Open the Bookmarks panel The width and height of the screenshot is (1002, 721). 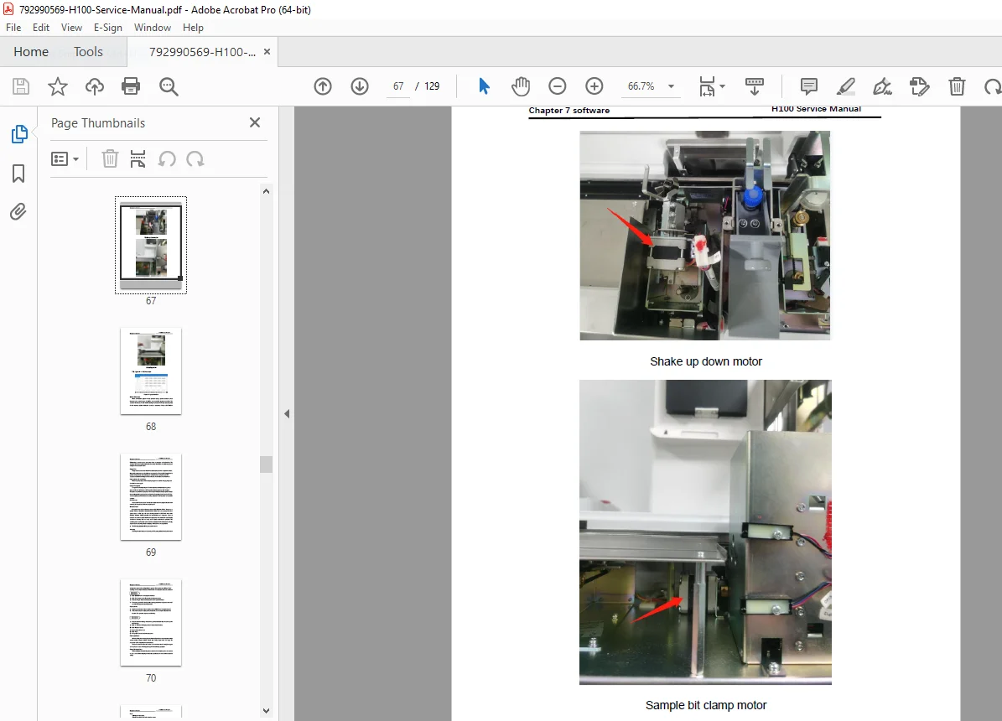pos(18,174)
